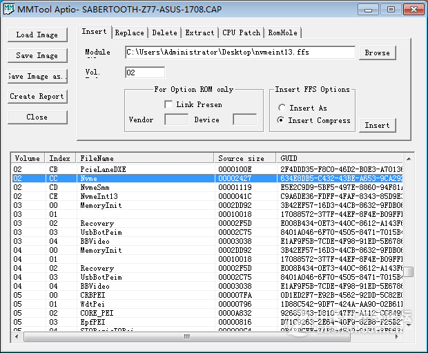
Task: Sort list by FileName column header
Action: pyautogui.click(x=145, y=158)
